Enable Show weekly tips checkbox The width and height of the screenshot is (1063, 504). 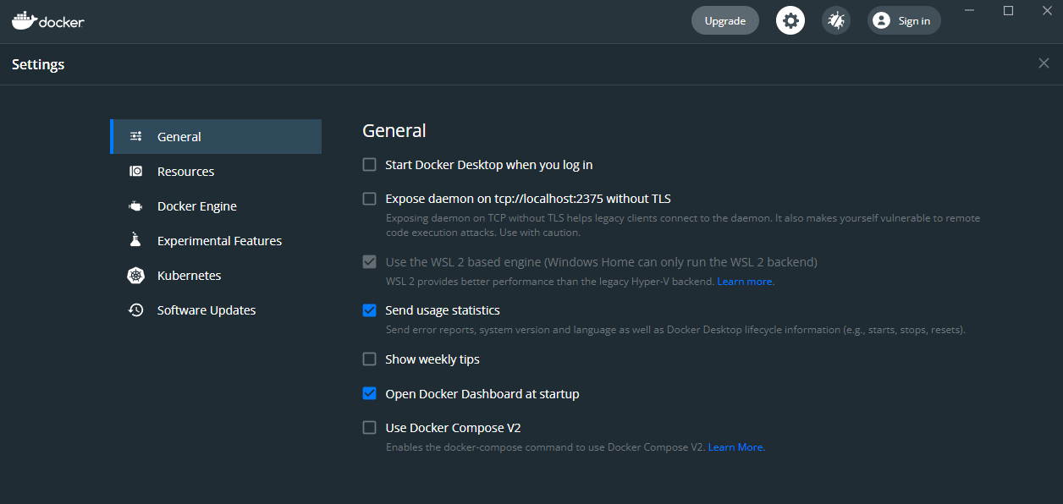tap(369, 359)
